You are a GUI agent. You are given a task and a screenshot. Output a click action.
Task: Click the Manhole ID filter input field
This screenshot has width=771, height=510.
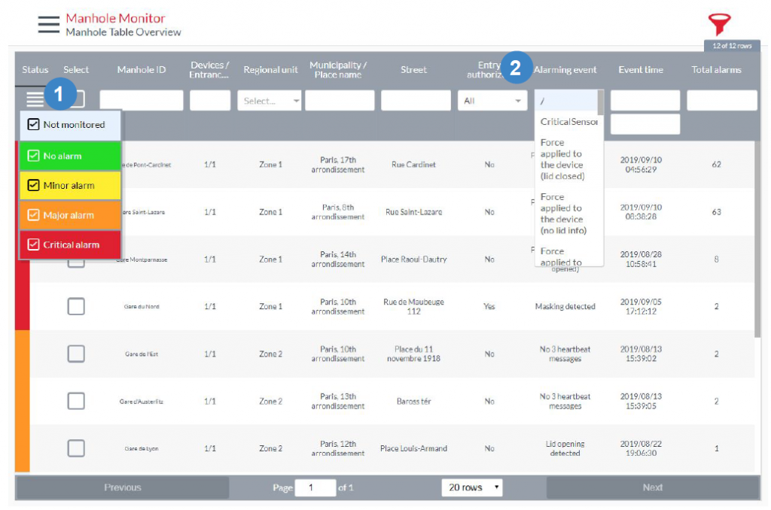point(142,101)
